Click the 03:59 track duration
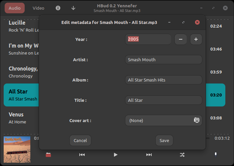 [216, 72]
